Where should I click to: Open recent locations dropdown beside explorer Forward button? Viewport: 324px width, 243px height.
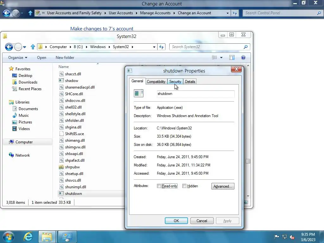click(x=25, y=47)
